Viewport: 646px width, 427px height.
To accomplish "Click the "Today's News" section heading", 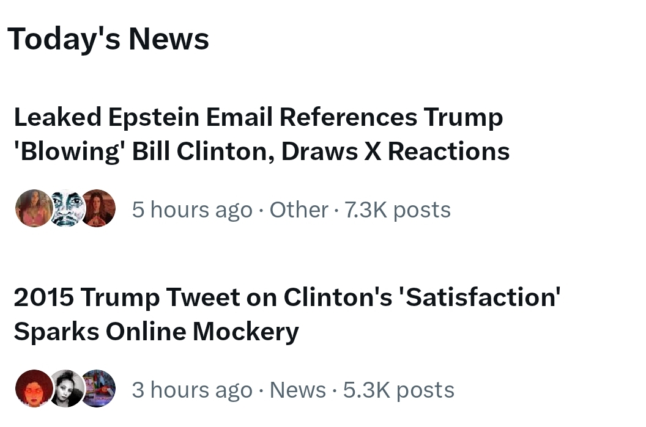I will (x=108, y=39).
